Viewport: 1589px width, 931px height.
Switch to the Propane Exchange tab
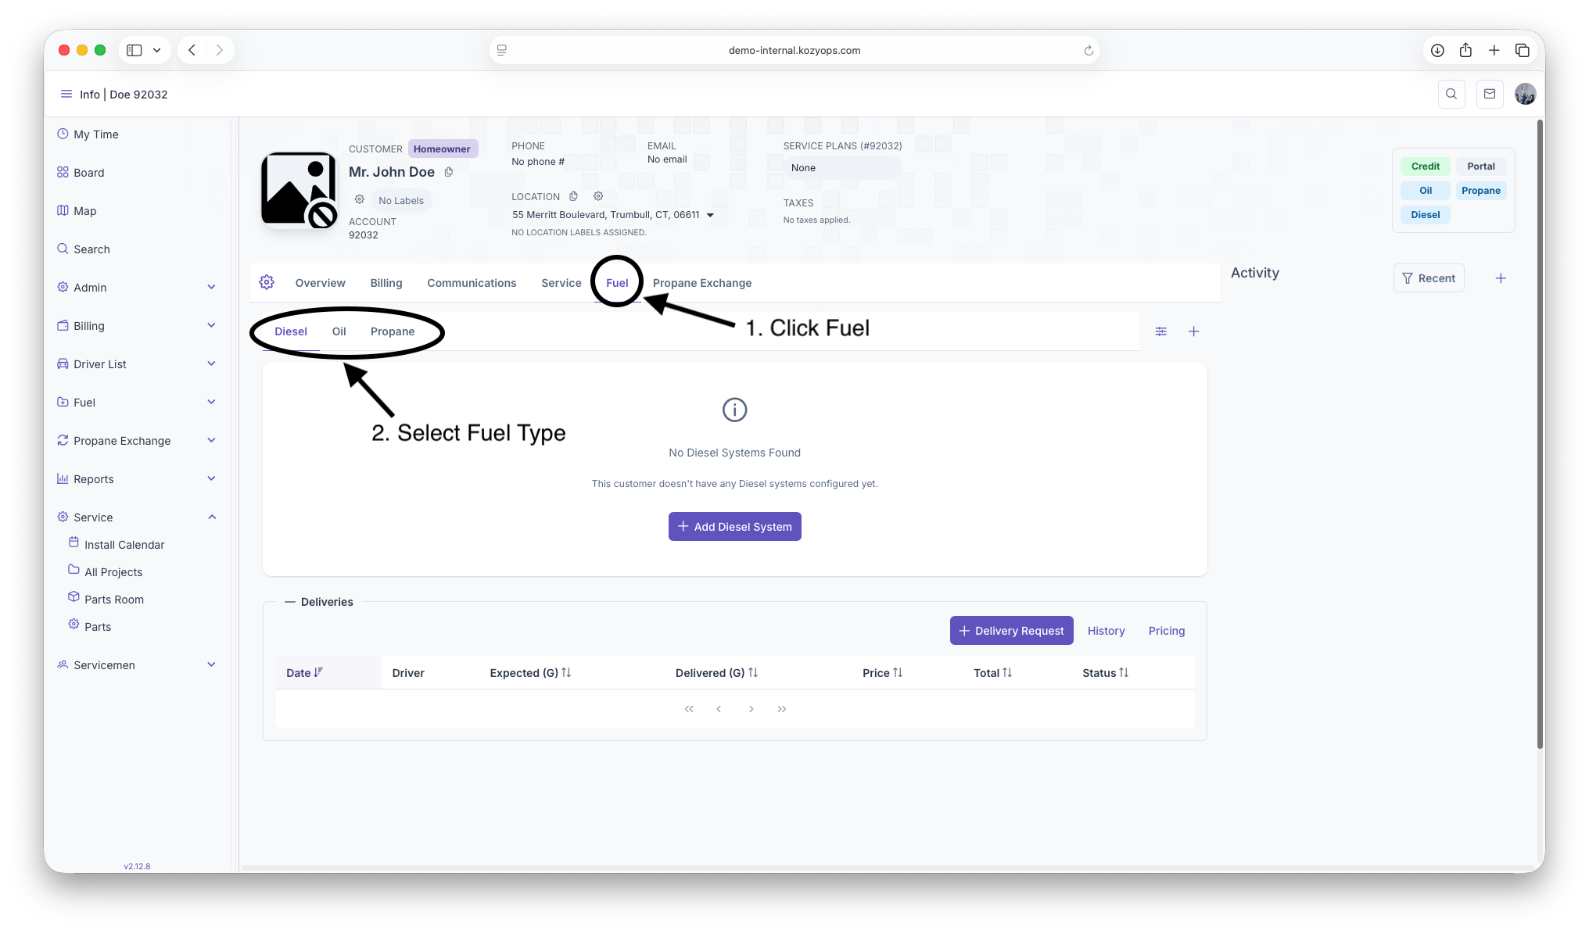click(702, 283)
